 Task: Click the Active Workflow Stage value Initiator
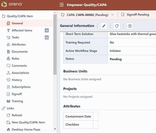coord(115,51)
